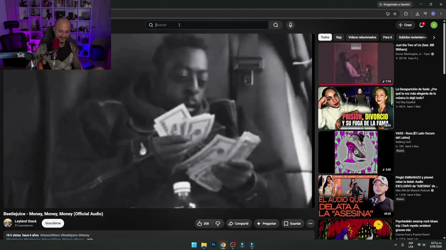Open the Wi-Fi network settings in tray

tap(419, 245)
